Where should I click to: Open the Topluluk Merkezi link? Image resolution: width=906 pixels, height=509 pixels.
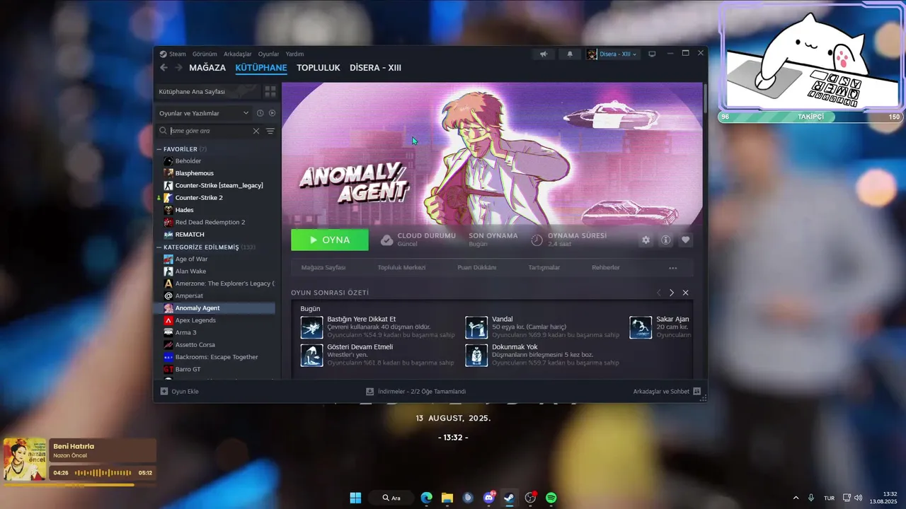[401, 268]
